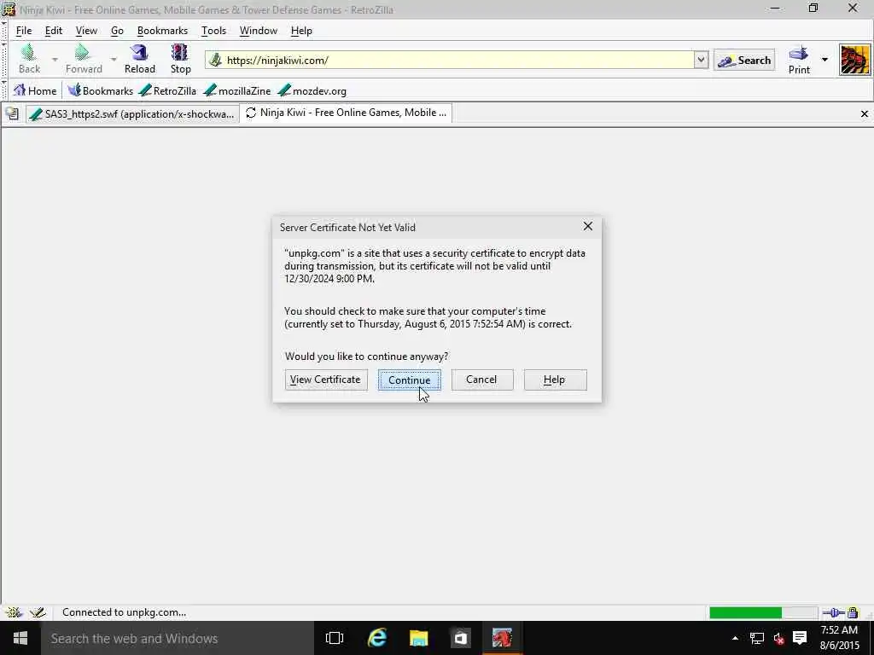
Task: Click the RetroZilla throbber logo
Action: tap(854, 60)
